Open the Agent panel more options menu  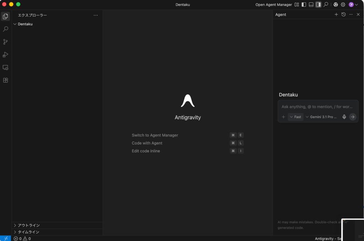coord(351,15)
